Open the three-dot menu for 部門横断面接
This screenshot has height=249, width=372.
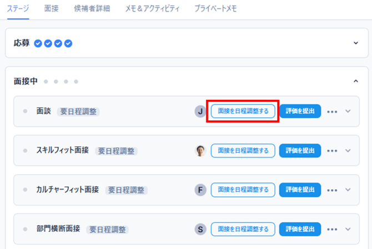click(x=332, y=229)
